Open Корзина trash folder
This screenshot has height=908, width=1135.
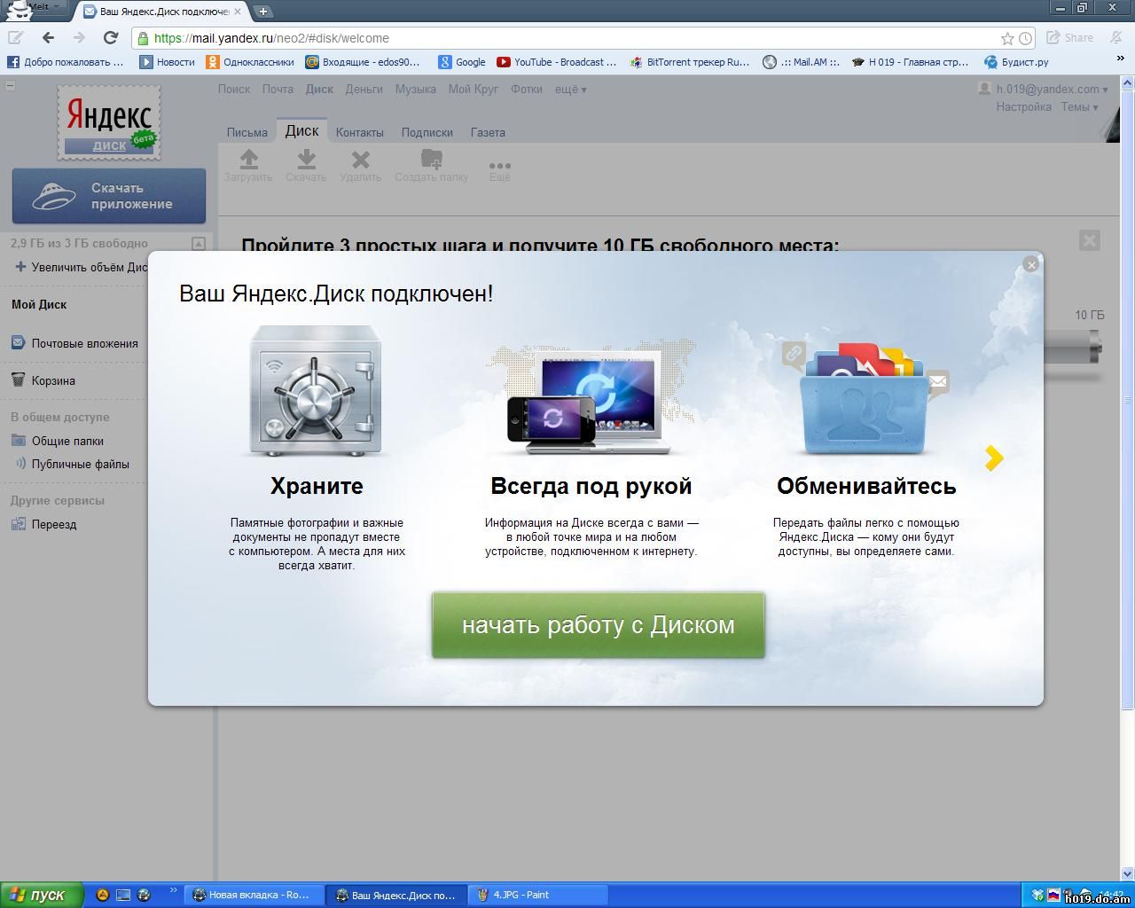(x=43, y=380)
